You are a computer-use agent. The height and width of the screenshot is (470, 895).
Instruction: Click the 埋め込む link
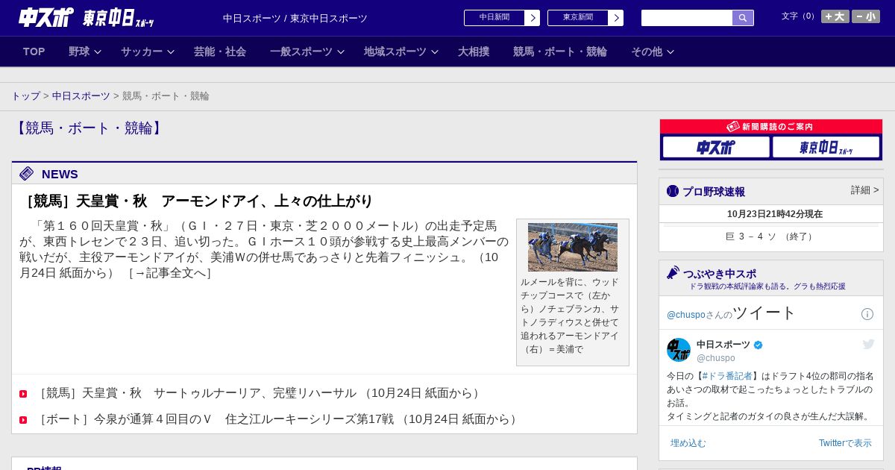click(688, 443)
